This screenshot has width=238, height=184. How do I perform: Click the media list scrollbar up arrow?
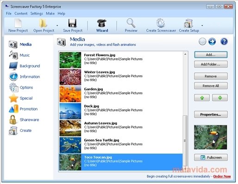[185, 54]
